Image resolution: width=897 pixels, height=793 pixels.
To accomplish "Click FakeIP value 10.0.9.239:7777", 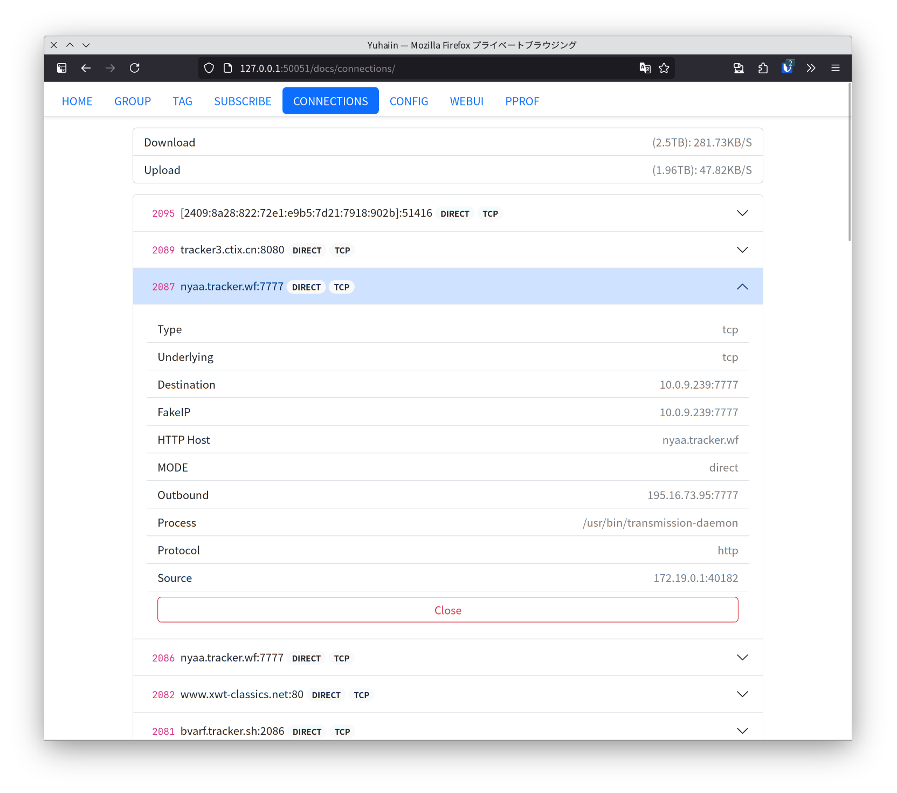I will click(x=699, y=412).
